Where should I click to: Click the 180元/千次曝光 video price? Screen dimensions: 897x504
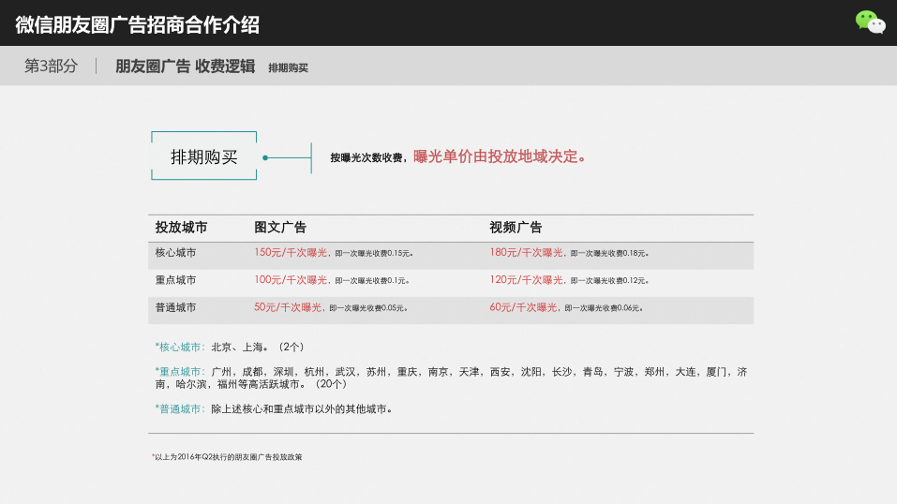pyautogui.click(x=526, y=253)
